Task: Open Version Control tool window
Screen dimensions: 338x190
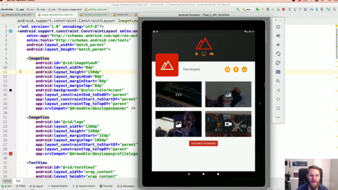Action: pos(84,186)
